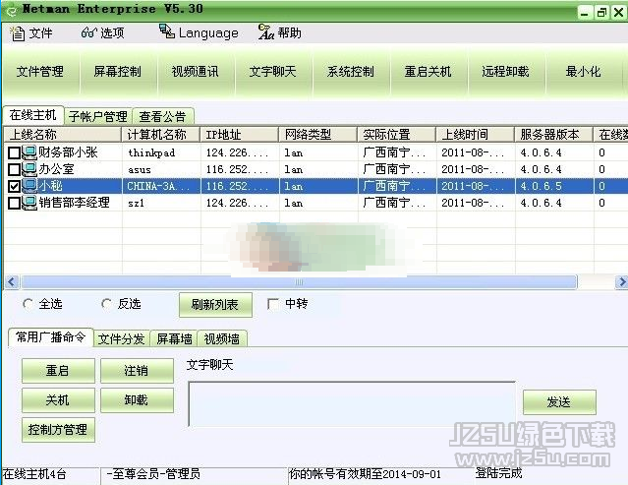This screenshot has height=485, width=628.
Task: Click the 视频通讯 toolbar button
Action: tap(196, 72)
